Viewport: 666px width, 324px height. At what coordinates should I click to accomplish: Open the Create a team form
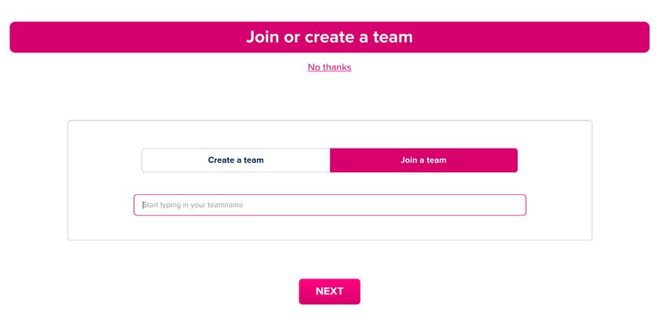236,160
